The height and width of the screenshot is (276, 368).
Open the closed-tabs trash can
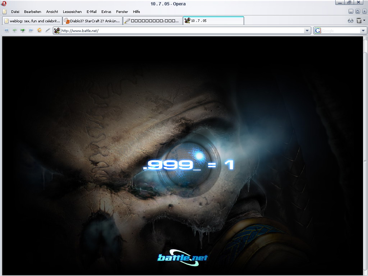[359, 20]
